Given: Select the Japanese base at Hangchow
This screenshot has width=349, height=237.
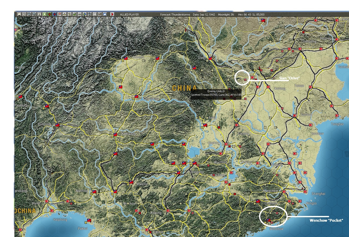Looking at the screenshot, I should coord(284,192).
